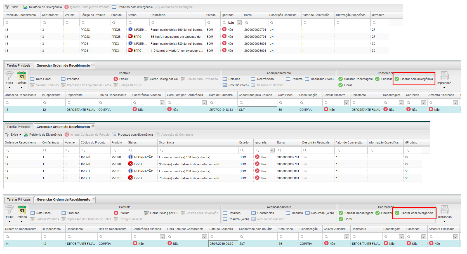Image resolution: width=467 pixels, height=254 pixels.
Task: Open Nota Fiscal in the order 13 management panel
Action: (x=41, y=79)
